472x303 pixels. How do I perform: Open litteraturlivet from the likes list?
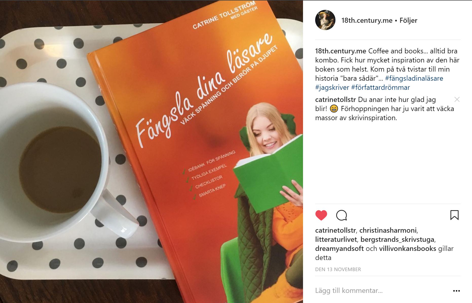336,240
